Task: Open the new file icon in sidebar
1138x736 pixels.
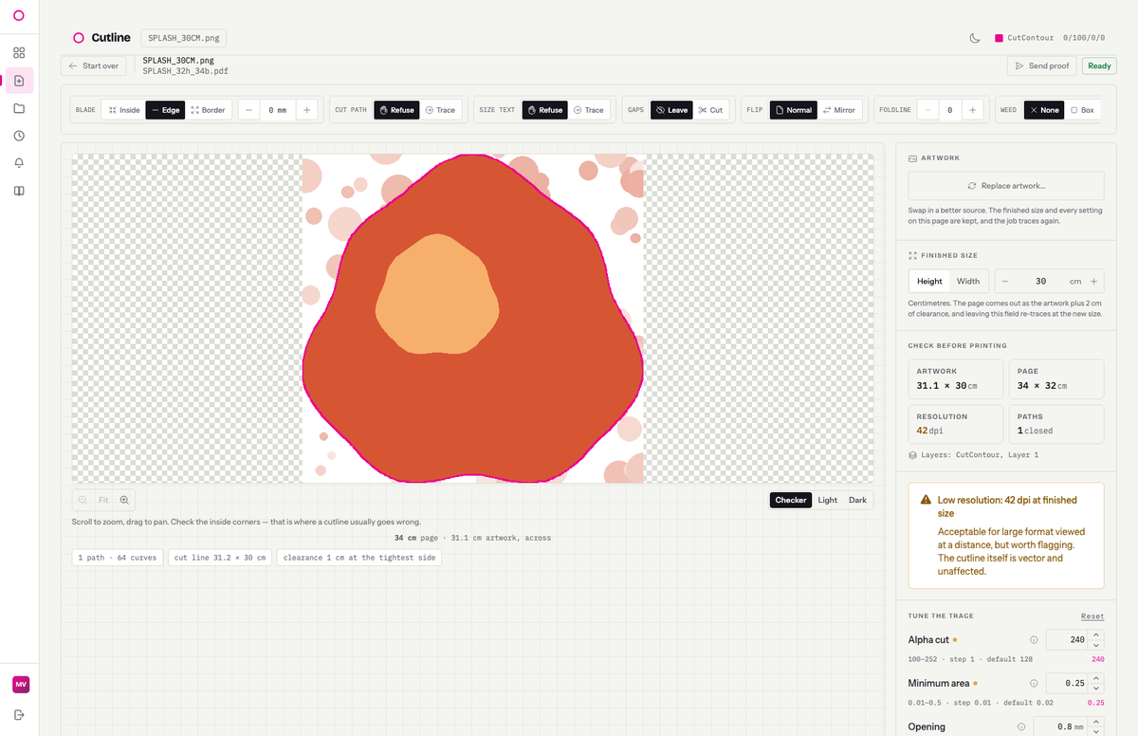Action: click(x=19, y=81)
